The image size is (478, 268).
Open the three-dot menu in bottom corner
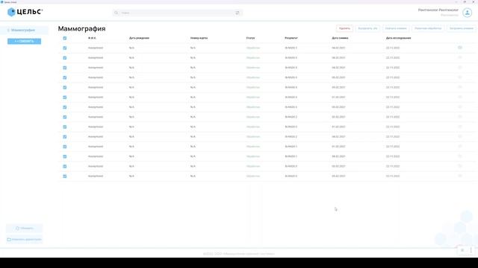(x=471, y=250)
